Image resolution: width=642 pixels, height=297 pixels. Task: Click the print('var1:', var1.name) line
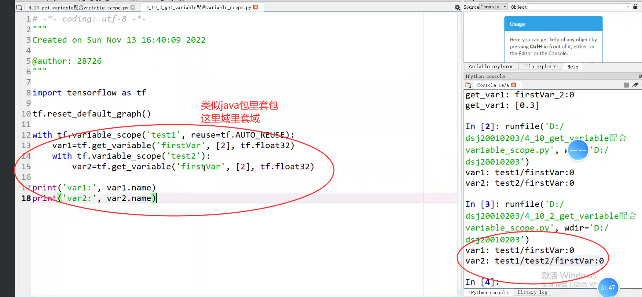point(94,188)
